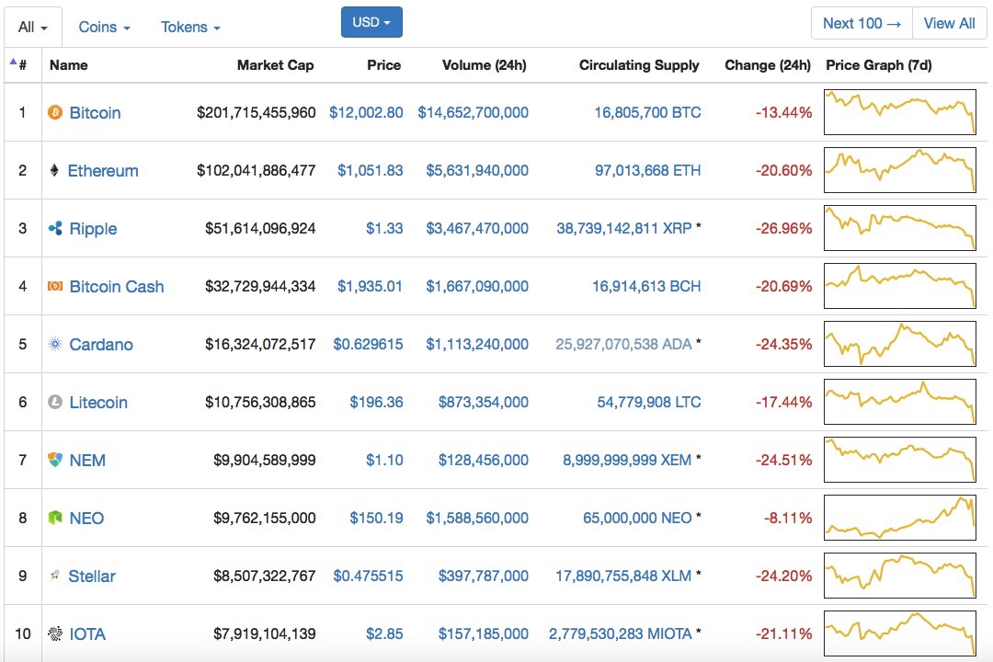Viewport: 993px width, 662px height.
Task: Click Litecoin price $196.36
Action: click(x=376, y=403)
